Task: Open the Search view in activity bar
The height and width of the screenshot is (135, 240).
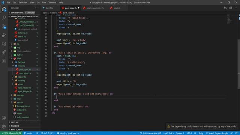Action: 4,18
